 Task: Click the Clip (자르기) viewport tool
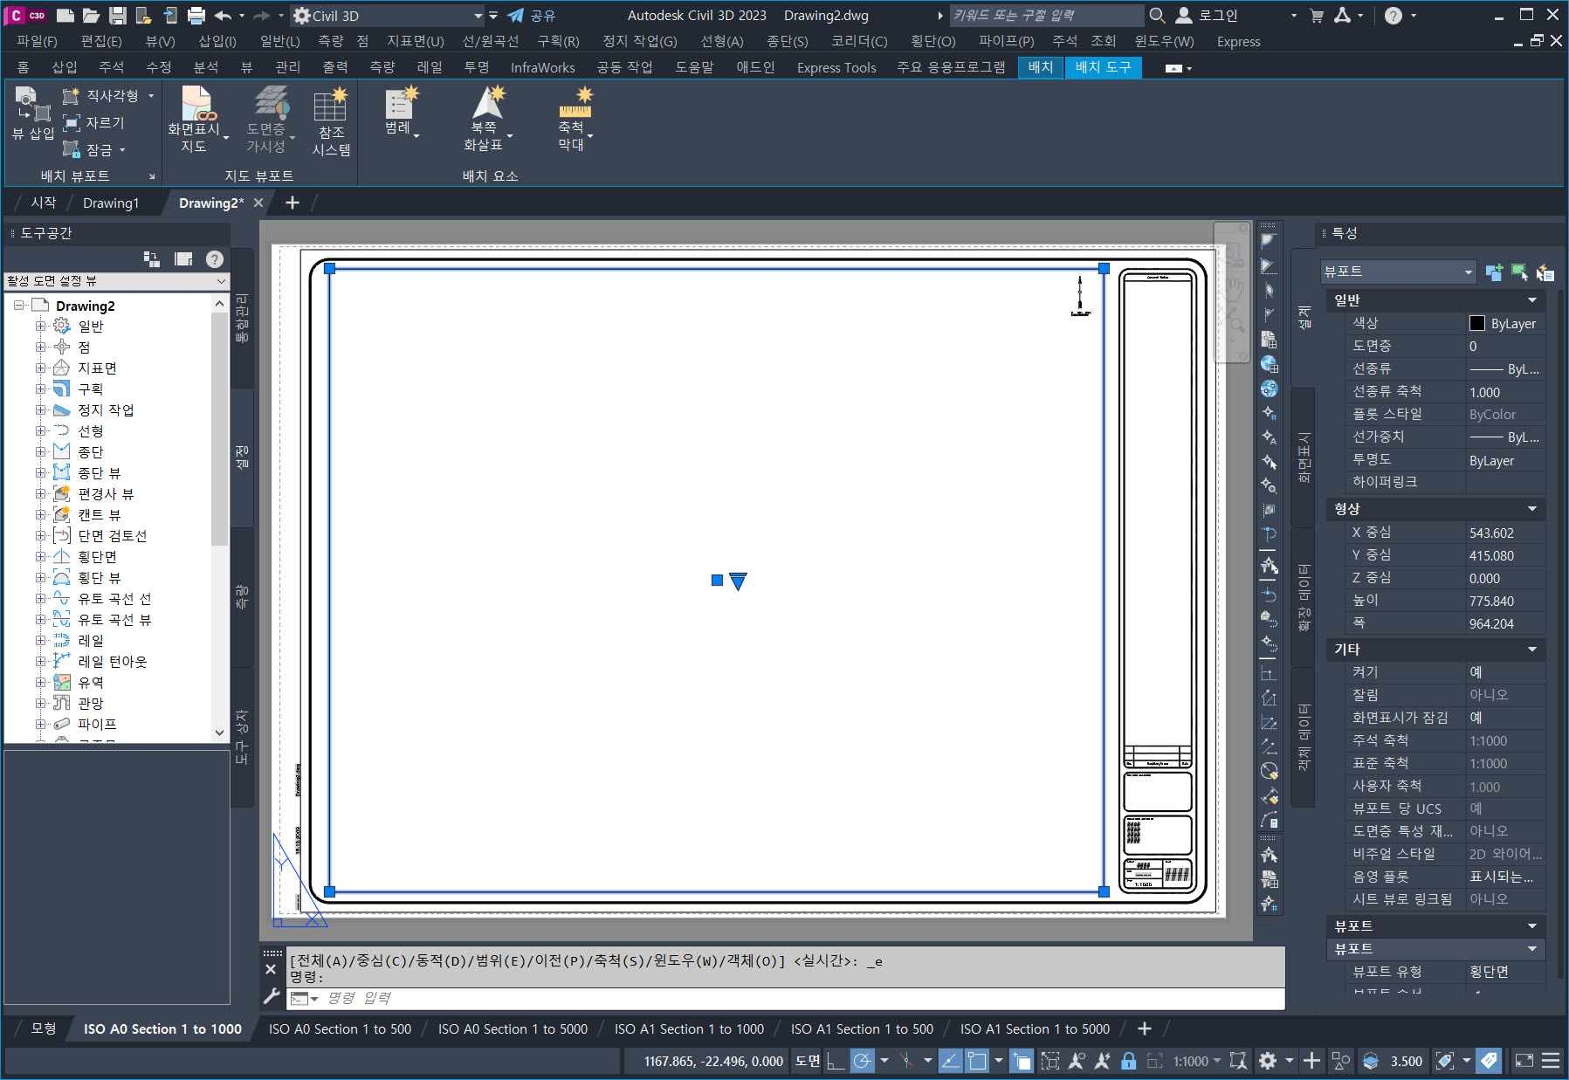(93, 123)
